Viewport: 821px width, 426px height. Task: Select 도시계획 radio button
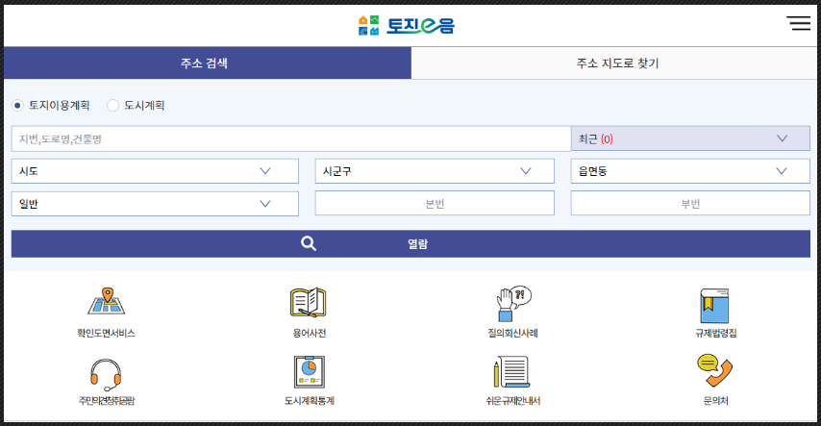tap(112, 106)
